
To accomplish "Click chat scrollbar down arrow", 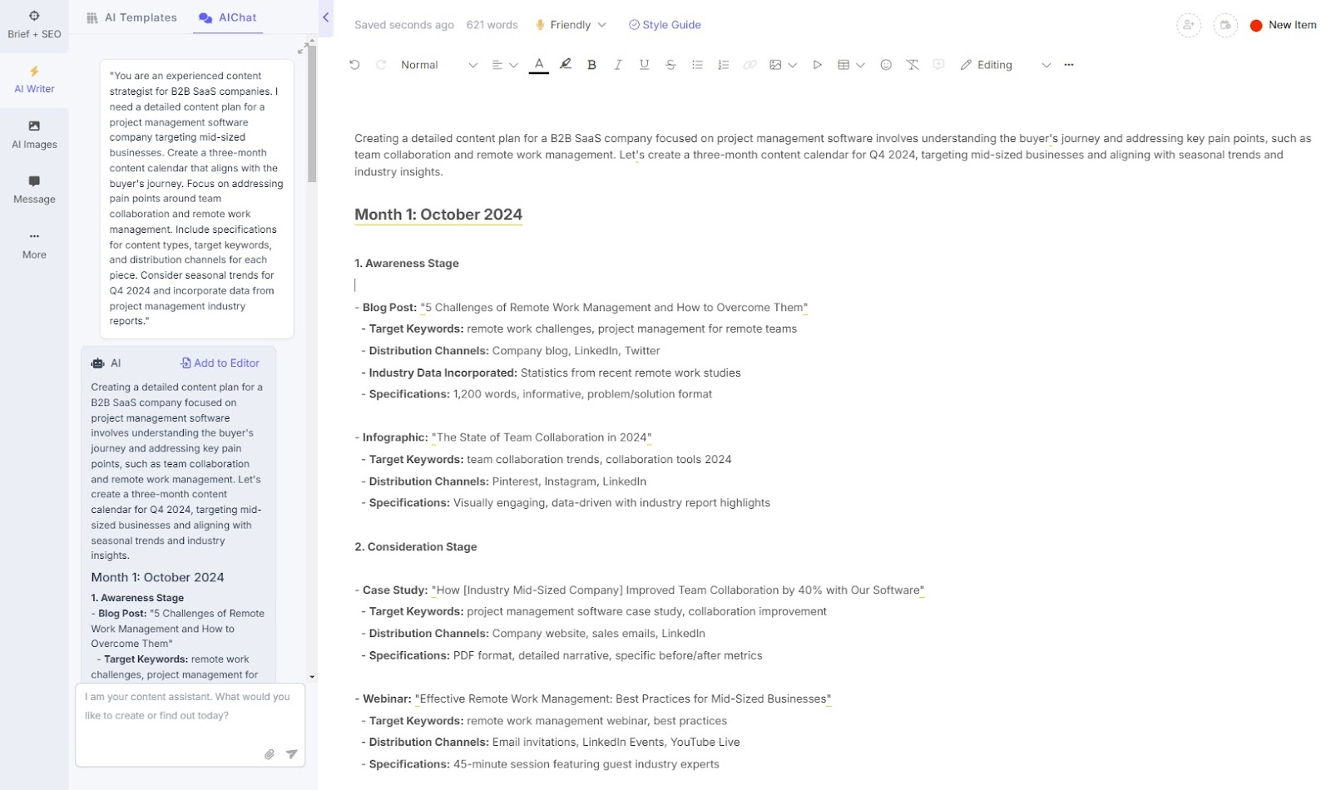I will coord(312,677).
